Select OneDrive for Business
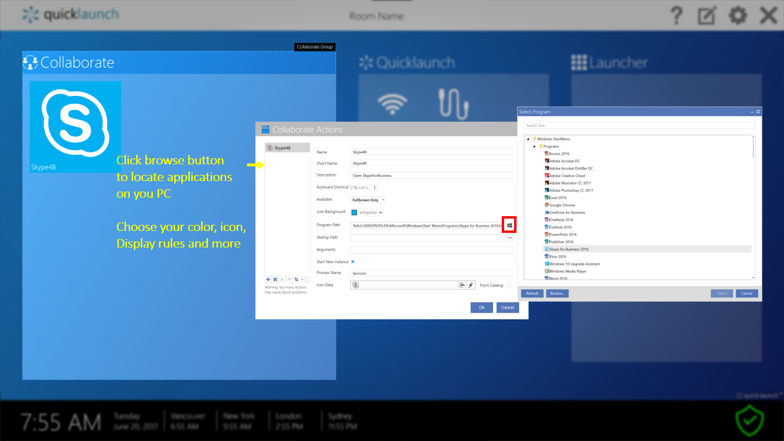Screen dimensions: 784x441 (x=565, y=212)
